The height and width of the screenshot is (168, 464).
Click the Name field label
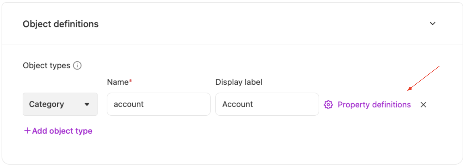[118, 82]
